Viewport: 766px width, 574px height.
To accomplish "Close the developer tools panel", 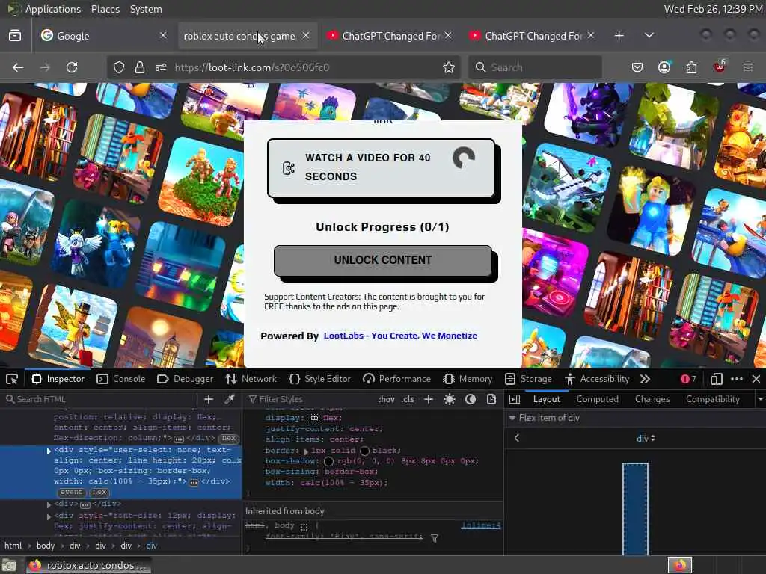I will coord(756,379).
